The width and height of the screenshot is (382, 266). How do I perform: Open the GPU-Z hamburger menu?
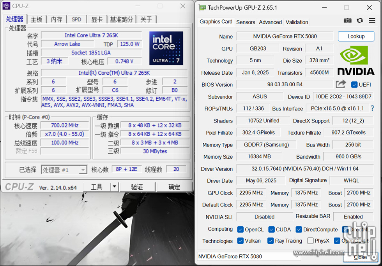pos(372,21)
